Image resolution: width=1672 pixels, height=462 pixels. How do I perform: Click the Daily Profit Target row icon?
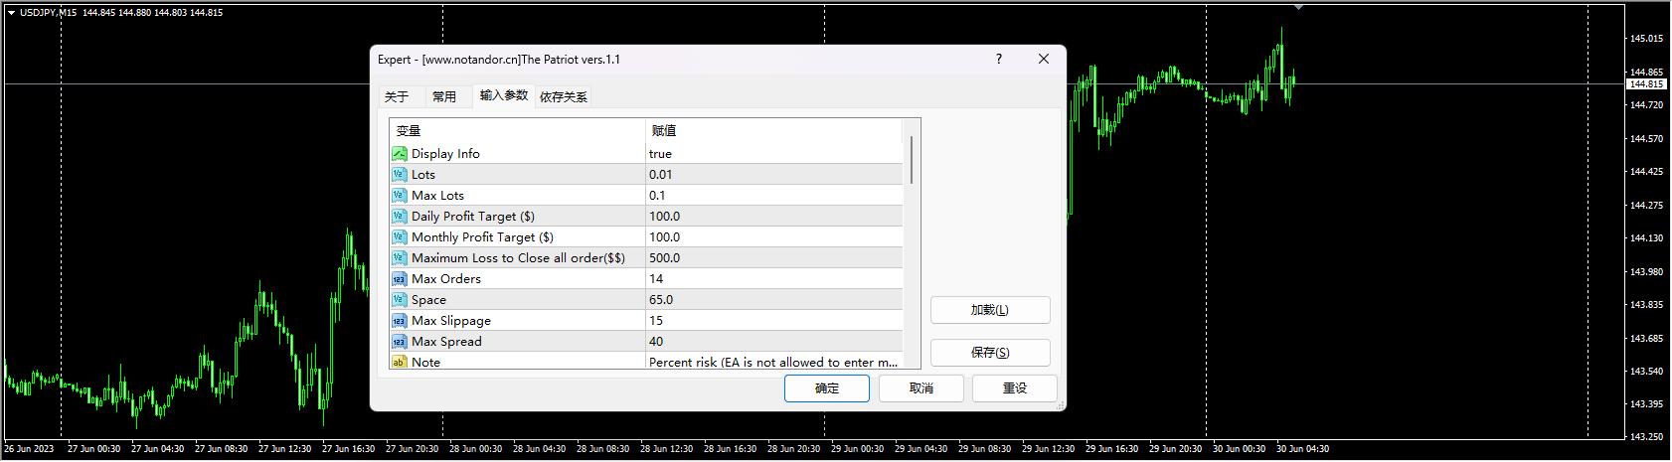pyautogui.click(x=399, y=217)
